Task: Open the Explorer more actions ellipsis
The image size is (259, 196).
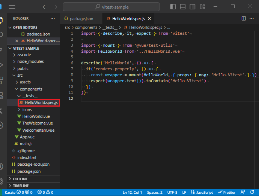Action: point(53,19)
